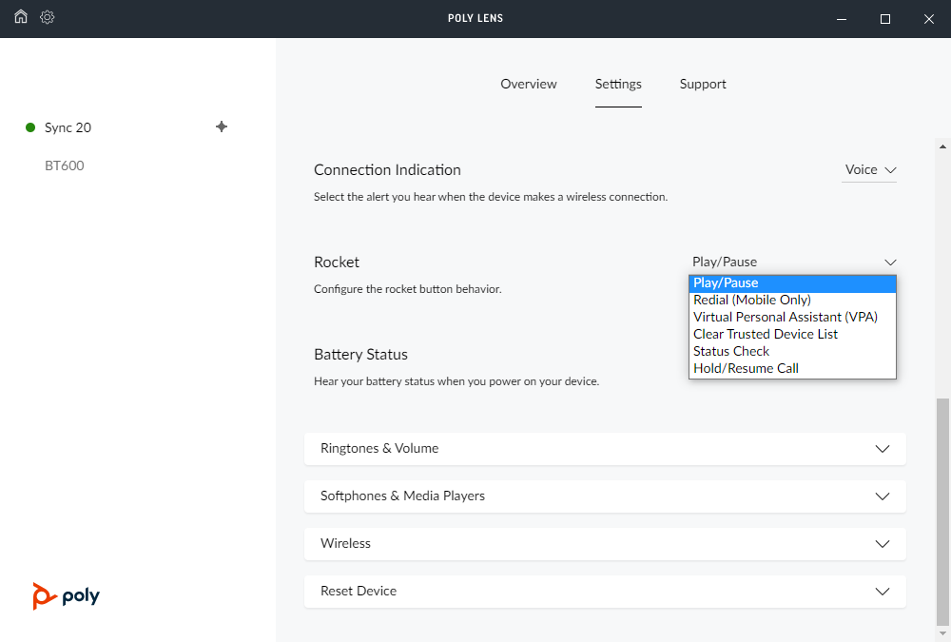Collapse the Rocket button dropdown
Screen dimensions: 951x642
point(793,263)
